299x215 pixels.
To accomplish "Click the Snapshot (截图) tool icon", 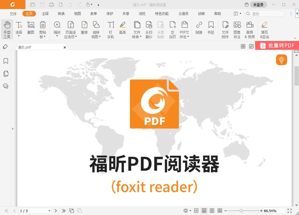I will tap(31, 28).
